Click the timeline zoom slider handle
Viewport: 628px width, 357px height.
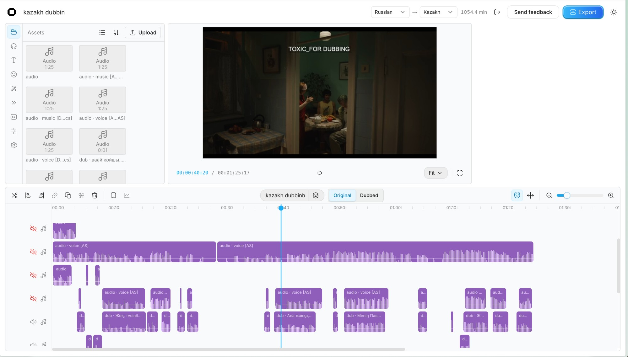567,195
